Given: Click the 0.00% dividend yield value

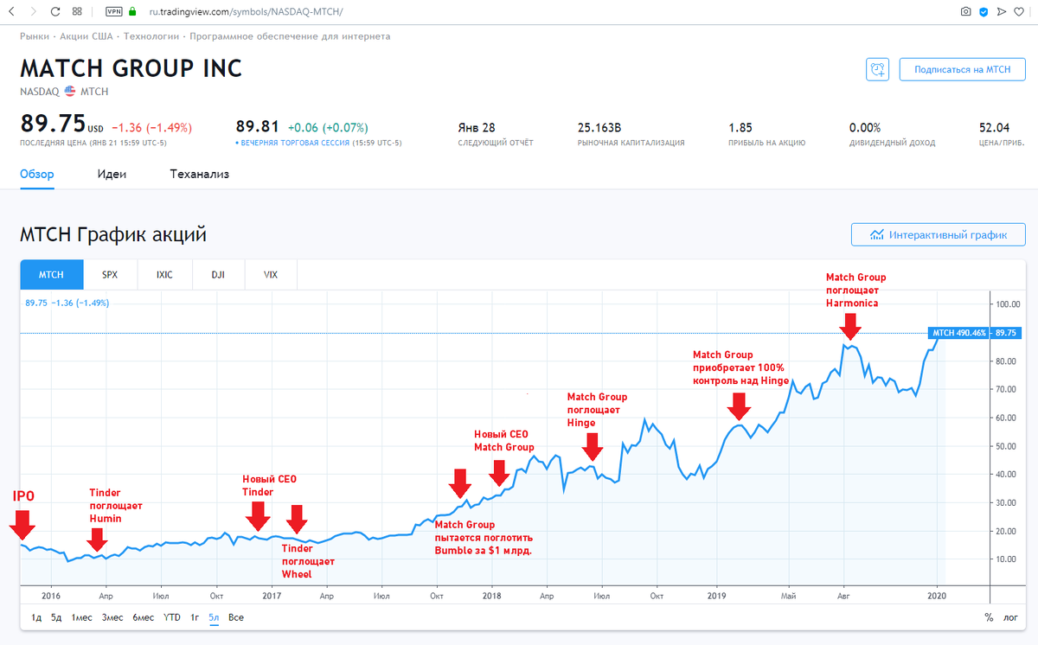Looking at the screenshot, I should [865, 127].
